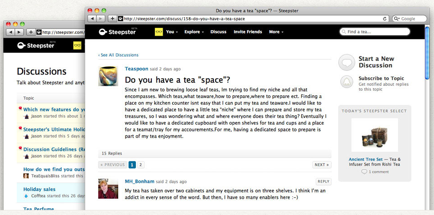Click the yellow glasses avatar in back window
The image size is (434, 215).
pyautogui.click(x=77, y=45)
